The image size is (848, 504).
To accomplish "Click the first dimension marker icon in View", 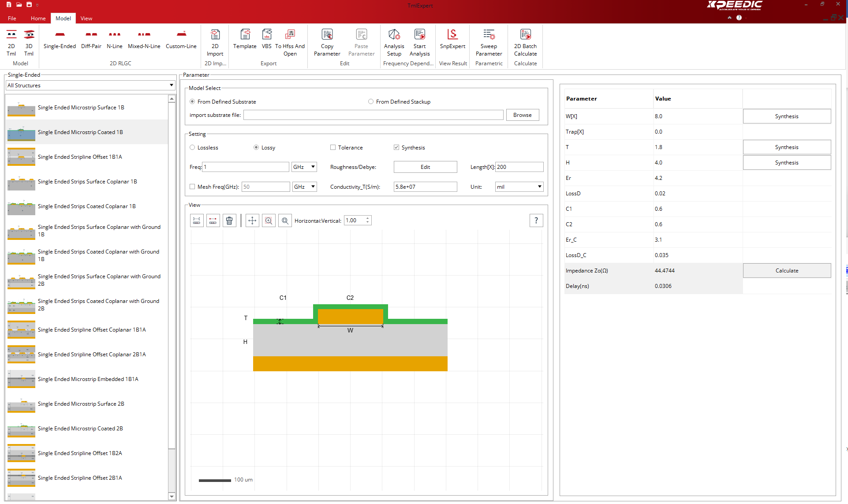I will point(197,220).
